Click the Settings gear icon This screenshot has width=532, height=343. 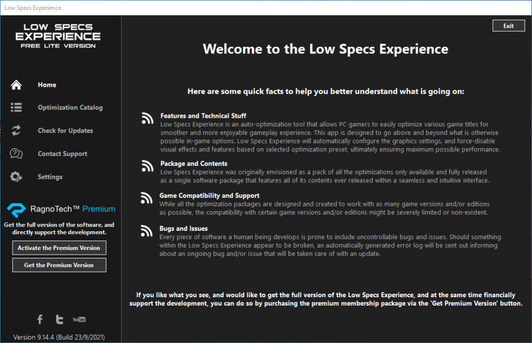click(x=16, y=177)
